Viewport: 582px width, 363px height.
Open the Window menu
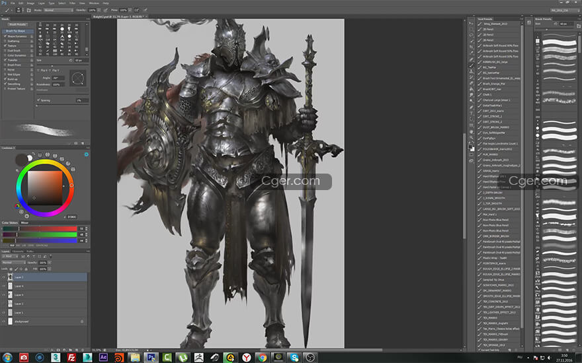94,3
